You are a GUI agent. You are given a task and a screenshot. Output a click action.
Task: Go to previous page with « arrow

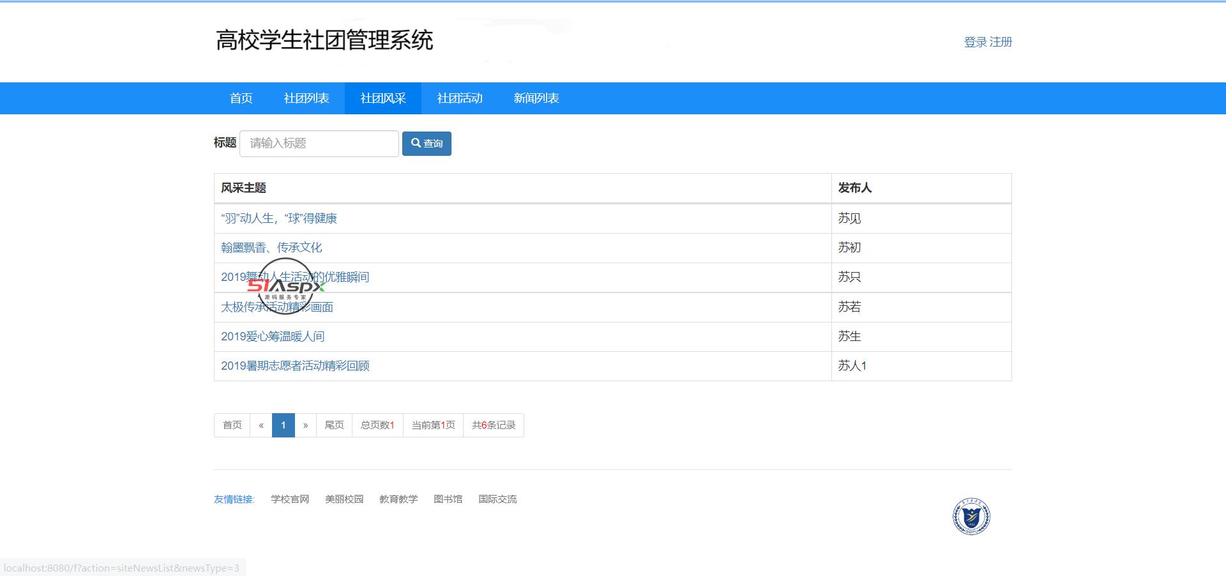pyautogui.click(x=261, y=425)
